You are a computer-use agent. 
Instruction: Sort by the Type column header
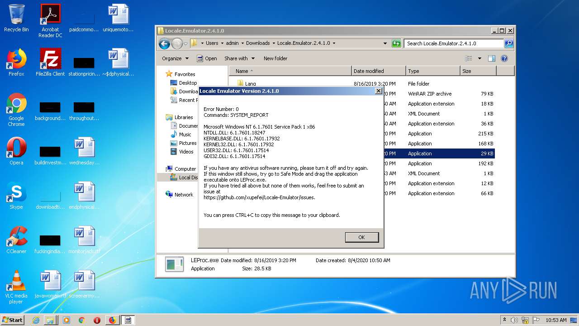coord(433,71)
